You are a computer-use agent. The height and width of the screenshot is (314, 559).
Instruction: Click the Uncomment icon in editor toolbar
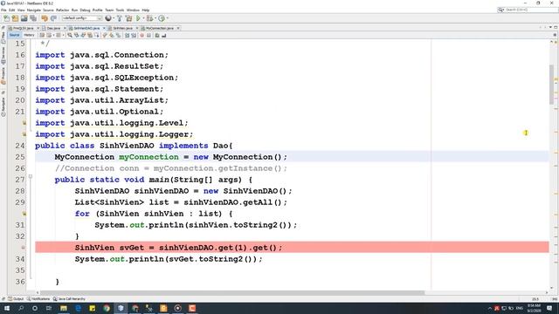163,35
